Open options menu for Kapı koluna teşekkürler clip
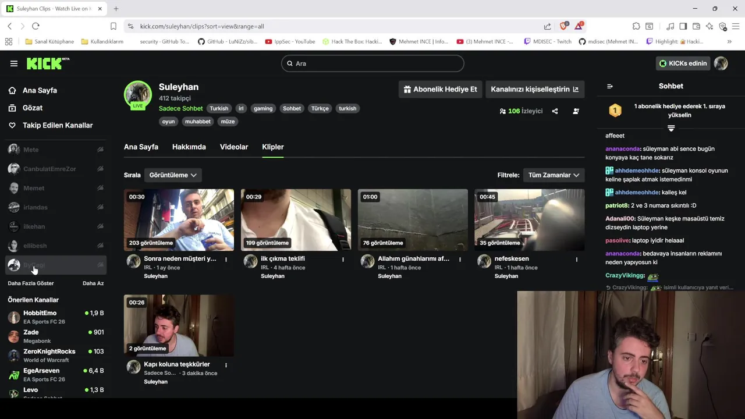Image resolution: width=745 pixels, height=419 pixels. [226, 365]
